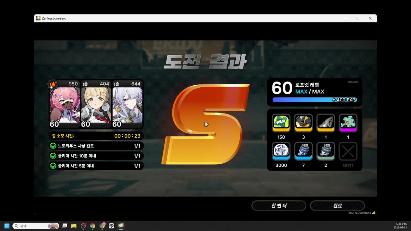The width and height of the screenshot is (411, 231).
Task: Click the 노토리우스 사냥 완료 objective text
Action: pos(76,146)
